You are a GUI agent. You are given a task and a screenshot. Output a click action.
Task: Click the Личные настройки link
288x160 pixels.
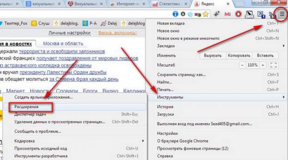69,33
